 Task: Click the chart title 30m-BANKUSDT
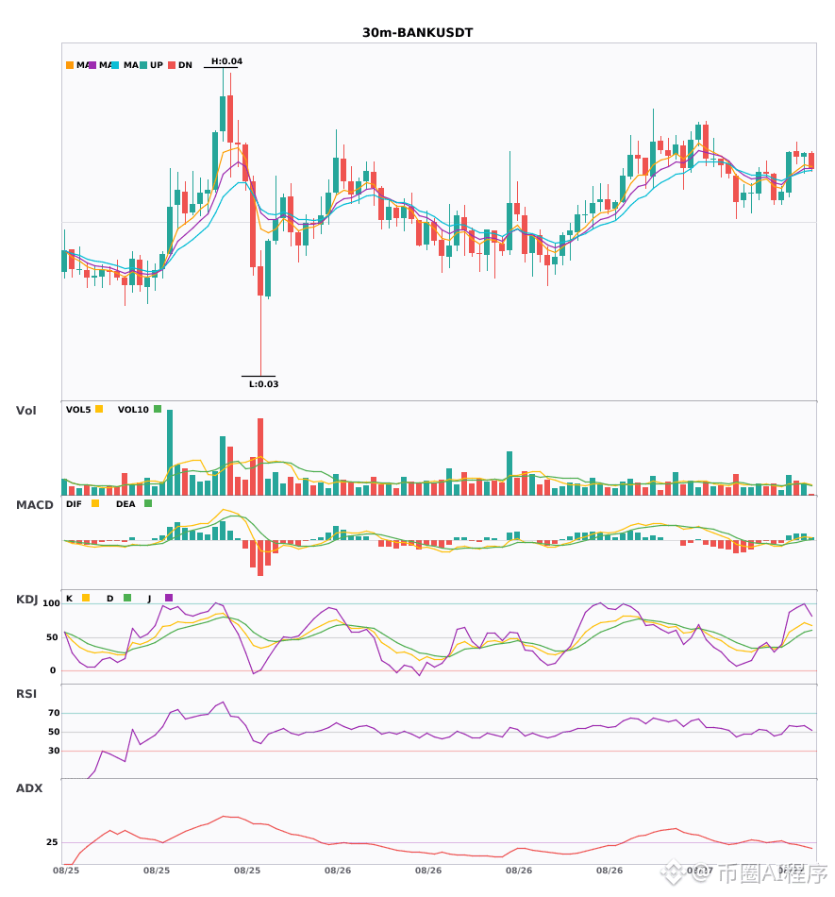[x=418, y=33]
